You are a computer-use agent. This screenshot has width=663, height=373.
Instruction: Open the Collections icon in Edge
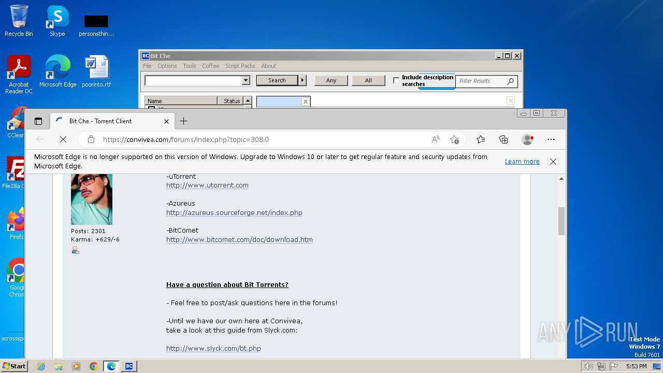pyautogui.click(x=503, y=139)
